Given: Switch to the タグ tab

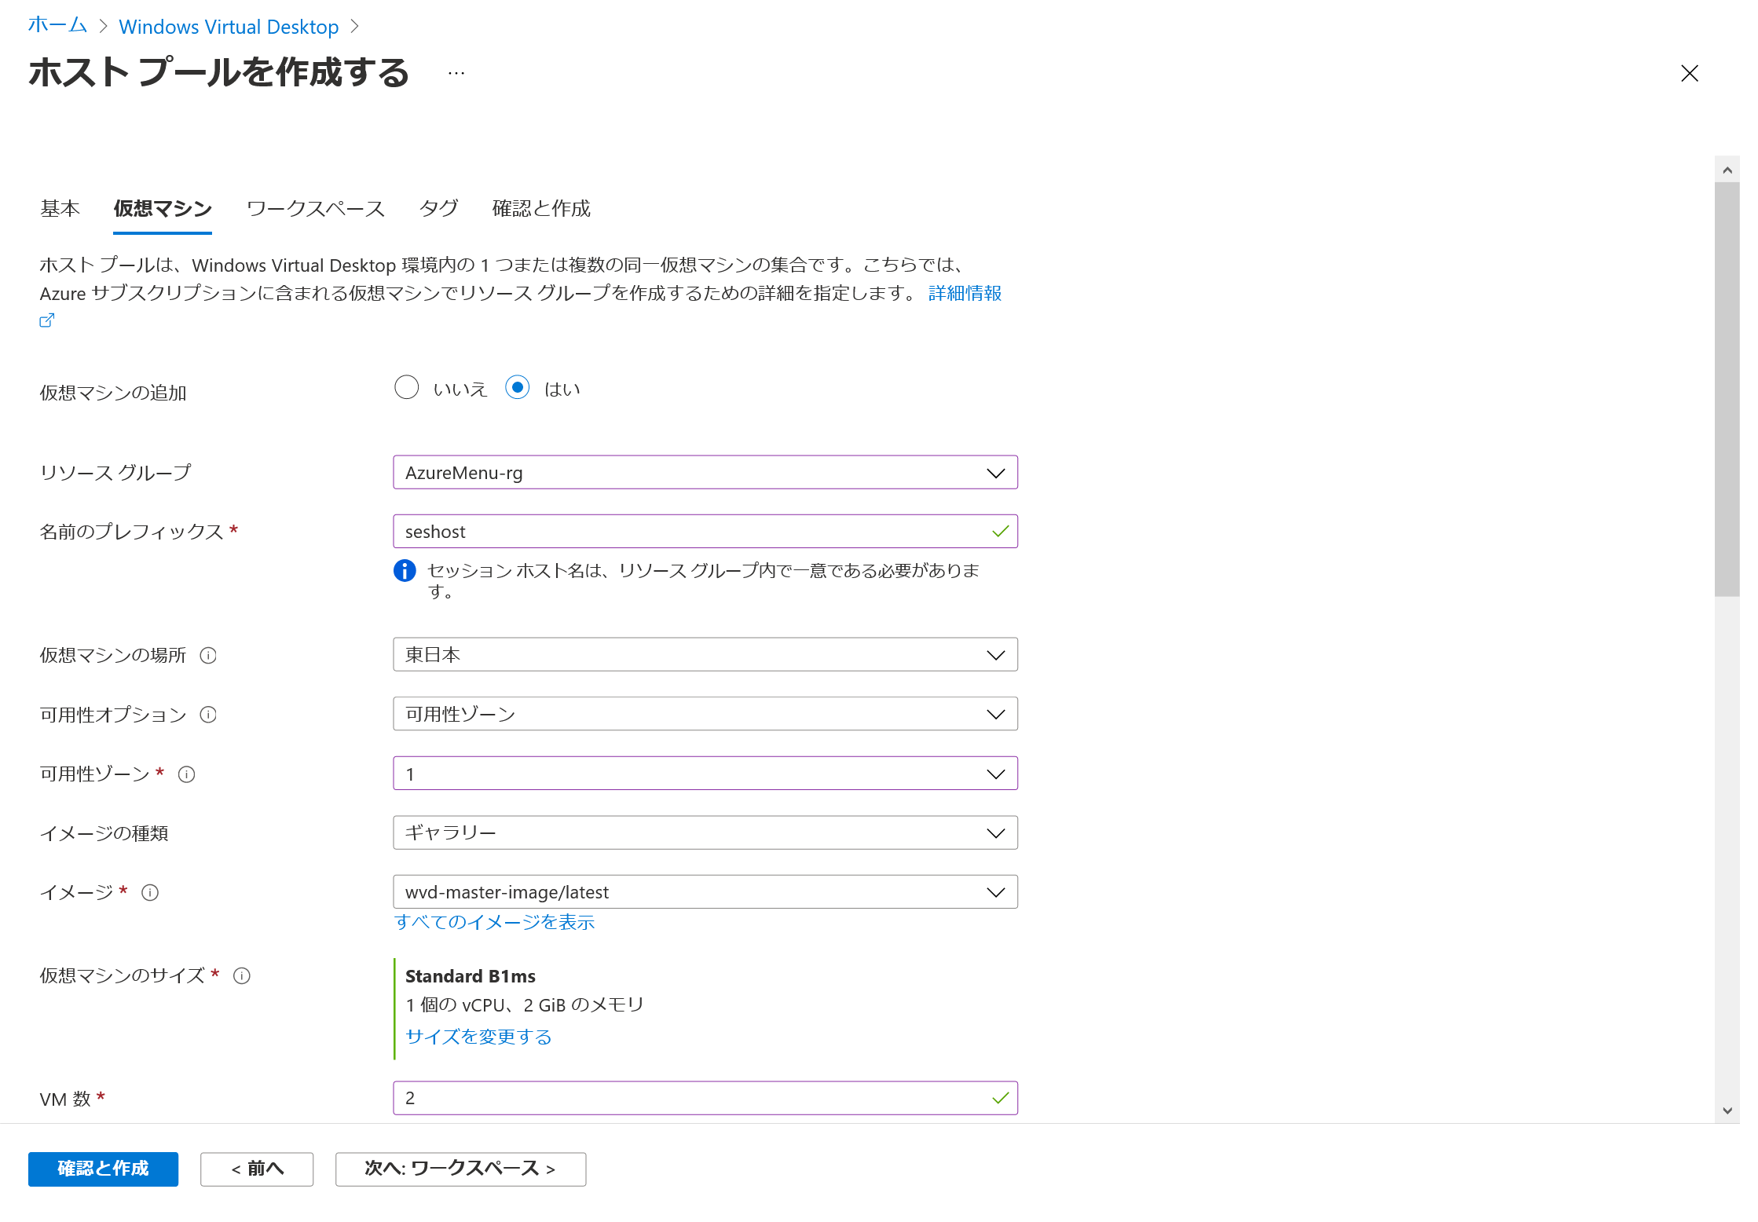Looking at the screenshot, I should point(439,209).
